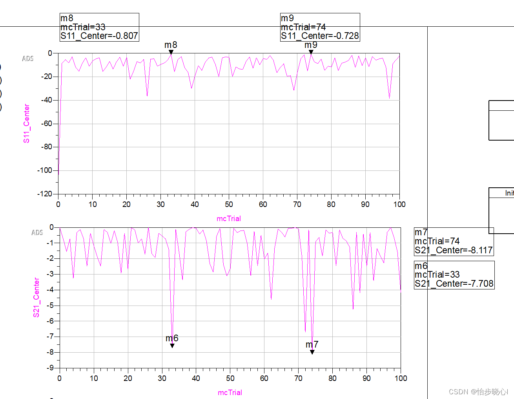514x399 pixels.
Task: Click the ADS logo on the S11 plot
Action: click(28, 59)
